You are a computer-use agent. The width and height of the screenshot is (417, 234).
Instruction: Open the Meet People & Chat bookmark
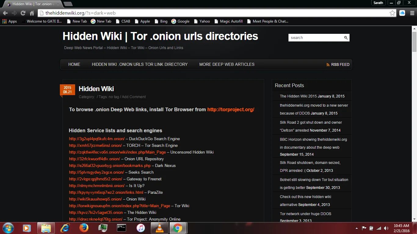point(267,21)
